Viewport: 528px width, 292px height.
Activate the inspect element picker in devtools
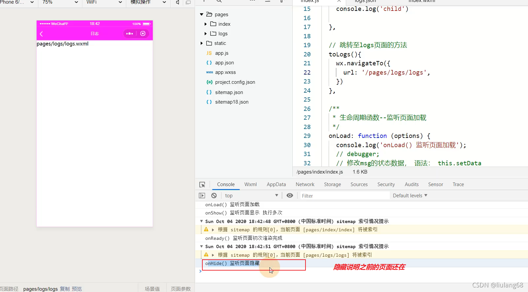tap(202, 185)
